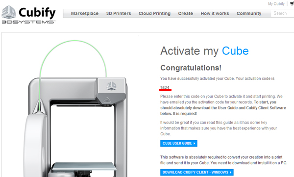
Task: Open the shopping cart icon
Action: click(x=292, y=3)
